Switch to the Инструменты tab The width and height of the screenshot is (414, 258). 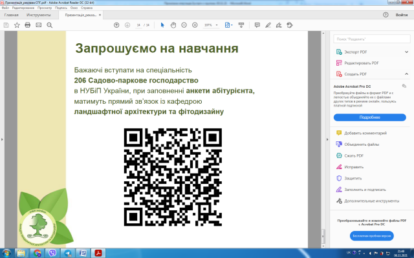[x=39, y=14]
